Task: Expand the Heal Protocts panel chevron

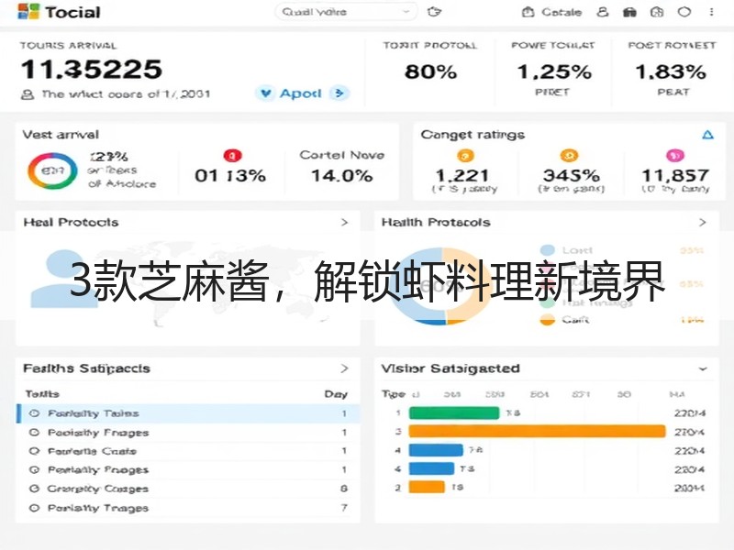Action: click(345, 222)
